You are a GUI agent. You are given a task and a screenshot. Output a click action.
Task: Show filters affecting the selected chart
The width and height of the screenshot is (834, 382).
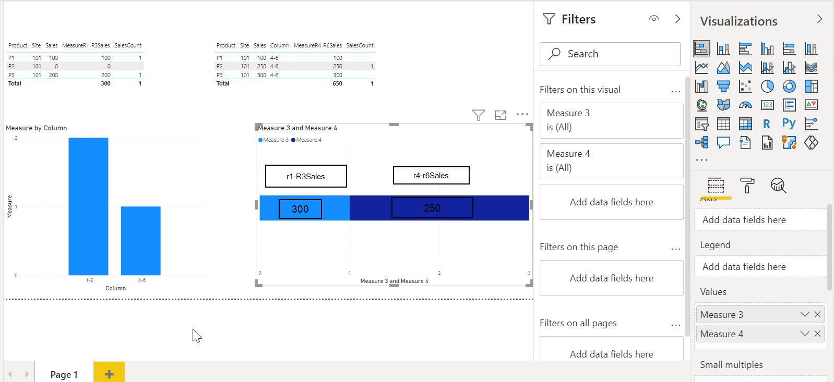[479, 115]
